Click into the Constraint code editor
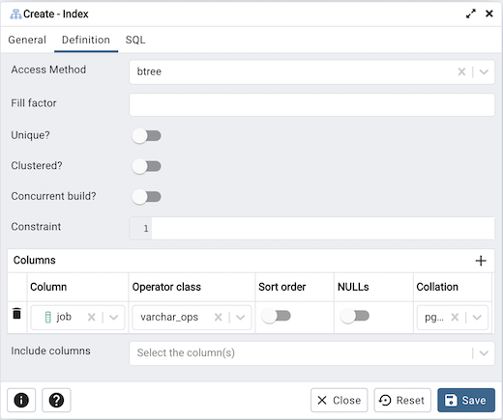Viewport: 503px width, 420px height. (323, 228)
